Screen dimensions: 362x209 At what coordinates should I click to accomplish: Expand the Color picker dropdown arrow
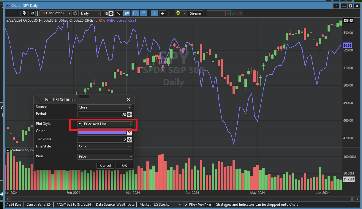click(129, 132)
